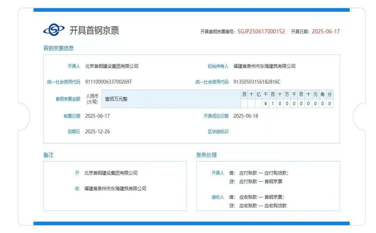Click the 区块链标识 label
The image size is (376, 233).
point(218,132)
